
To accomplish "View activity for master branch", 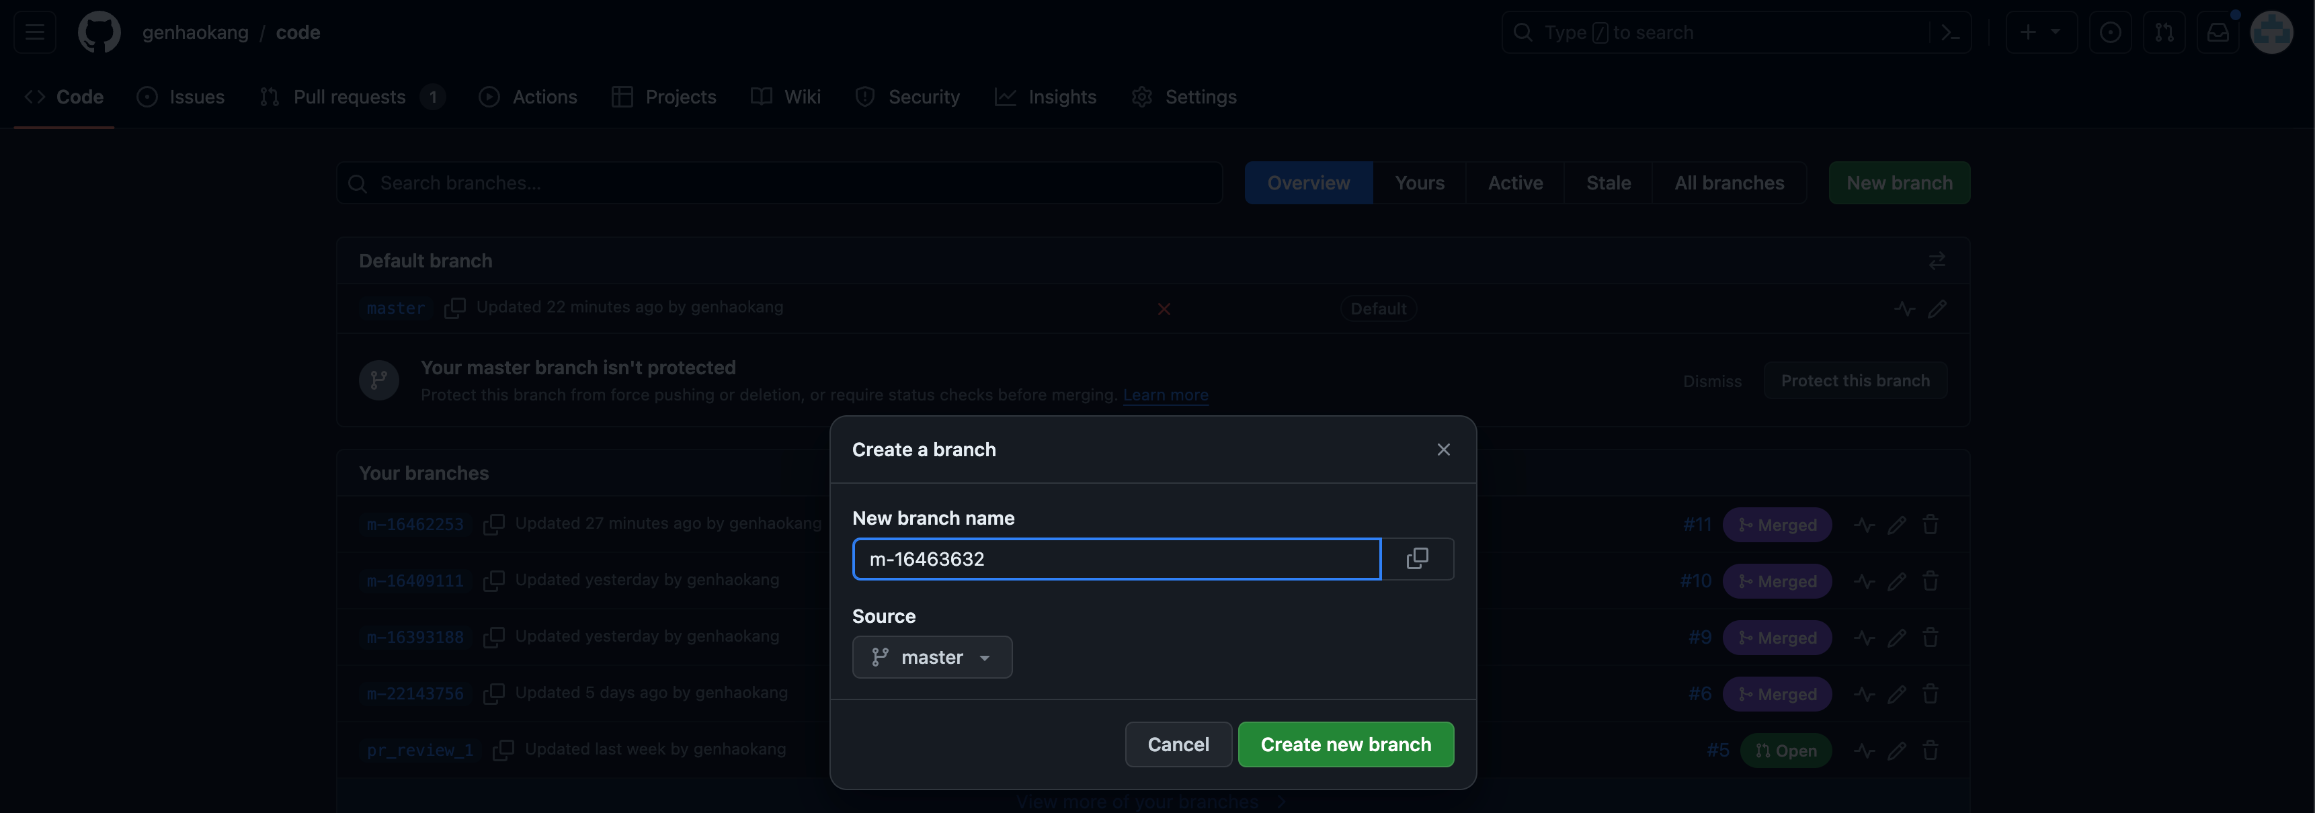I will (1904, 309).
